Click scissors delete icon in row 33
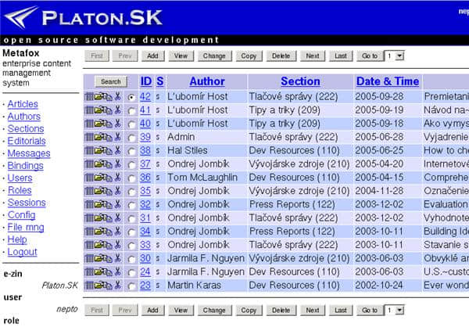Image resolution: width=469 pixels, height=327 pixels. 118,245
